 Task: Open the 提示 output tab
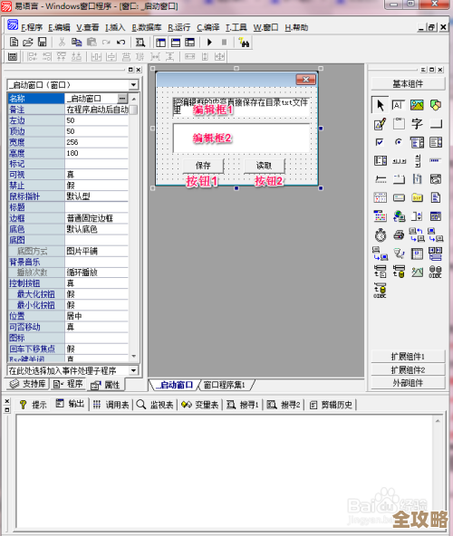34,405
